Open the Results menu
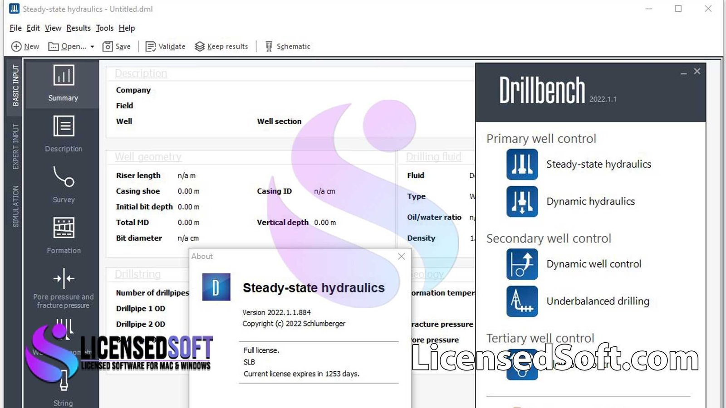The height and width of the screenshot is (408, 726). click(78, 28)
